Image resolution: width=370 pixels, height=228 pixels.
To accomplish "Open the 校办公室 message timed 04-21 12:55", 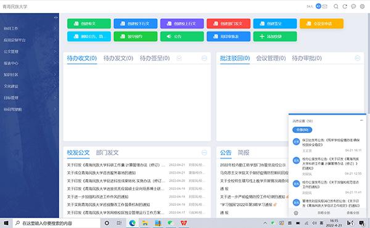I will tap(327, 166).
